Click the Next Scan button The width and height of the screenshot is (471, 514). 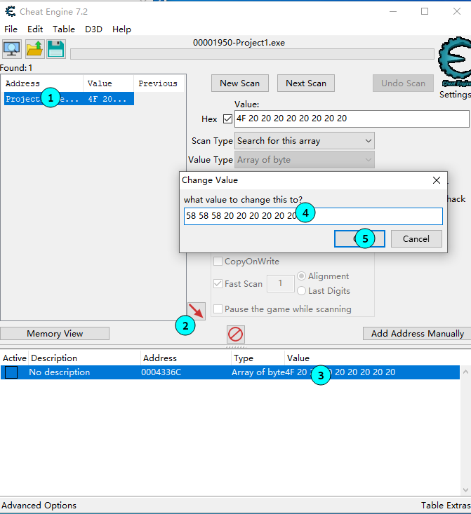(x=306, y=83)
